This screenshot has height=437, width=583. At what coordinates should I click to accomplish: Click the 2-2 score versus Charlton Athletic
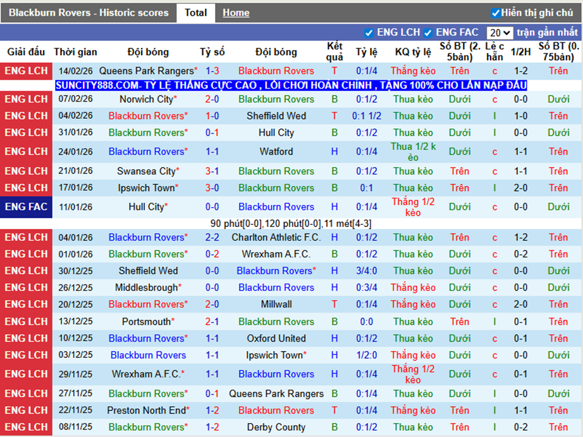point(212,237)
